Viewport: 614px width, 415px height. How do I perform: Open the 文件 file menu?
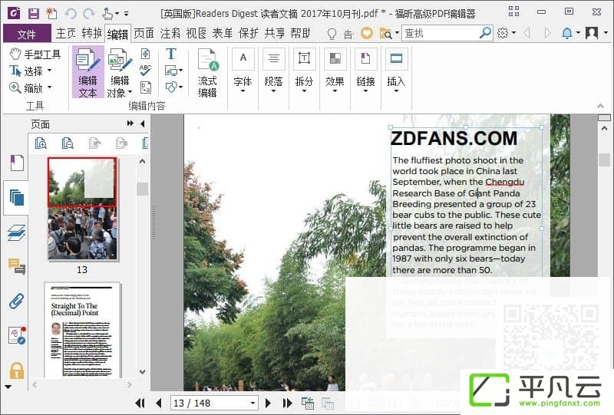[x=27, y=34]
